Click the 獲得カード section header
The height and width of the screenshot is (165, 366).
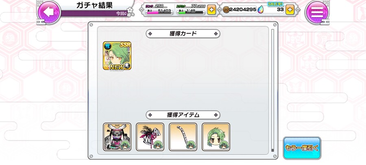(x=183, y=34)
